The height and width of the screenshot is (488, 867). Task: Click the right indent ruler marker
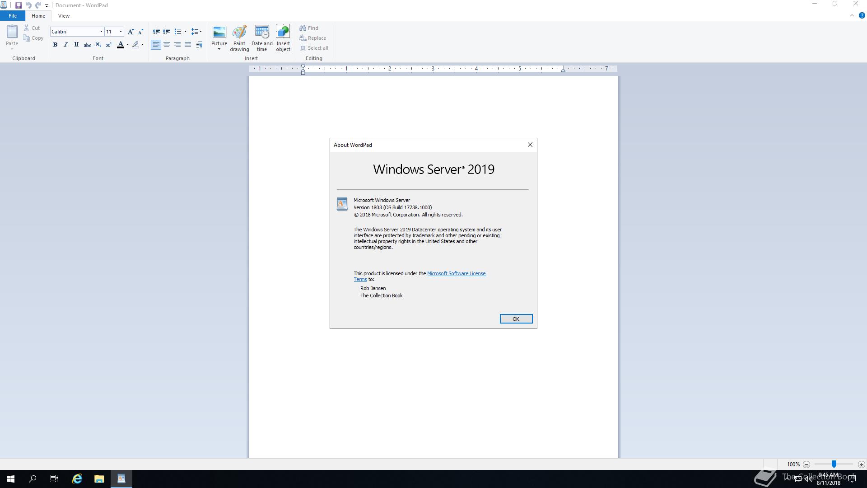tap(563, 70)
